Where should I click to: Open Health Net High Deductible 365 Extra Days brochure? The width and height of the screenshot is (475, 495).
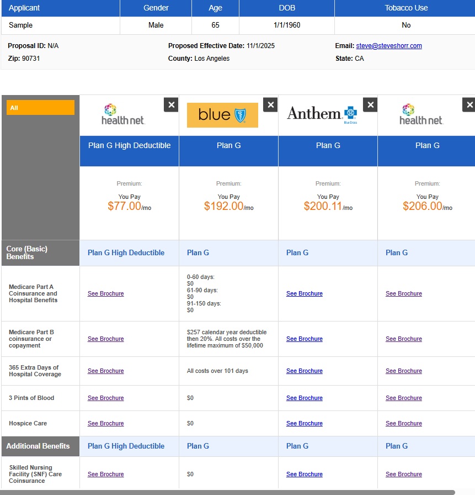point(105,371)
